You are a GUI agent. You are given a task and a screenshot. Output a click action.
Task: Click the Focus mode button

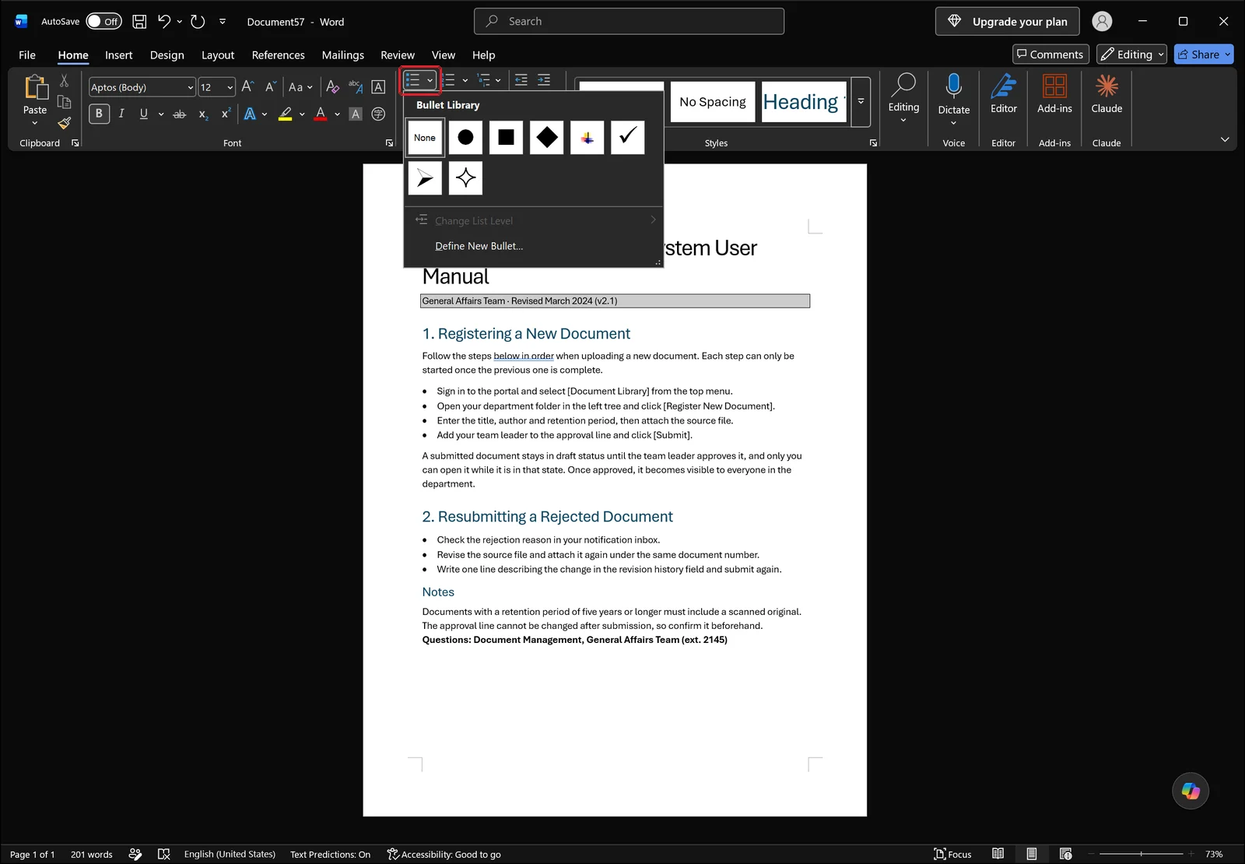(952, 854)
